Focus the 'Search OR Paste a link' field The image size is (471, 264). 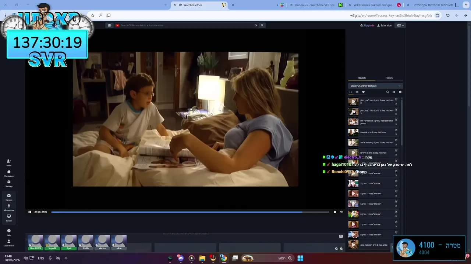[x=187, y=25]
